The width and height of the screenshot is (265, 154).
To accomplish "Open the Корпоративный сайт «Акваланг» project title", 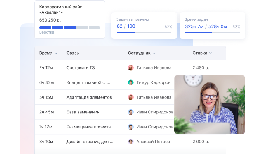I will 61,10.
